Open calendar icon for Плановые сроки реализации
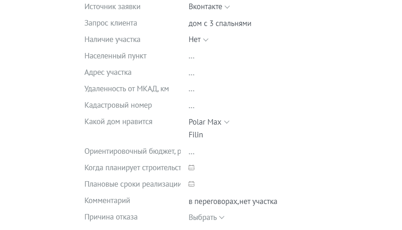Screen dimensions: 402x230 [192, 184]
